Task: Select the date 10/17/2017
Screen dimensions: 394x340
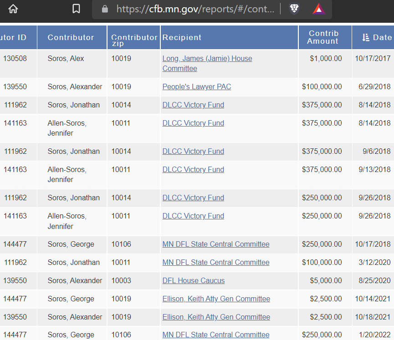Action: point(373,59)
